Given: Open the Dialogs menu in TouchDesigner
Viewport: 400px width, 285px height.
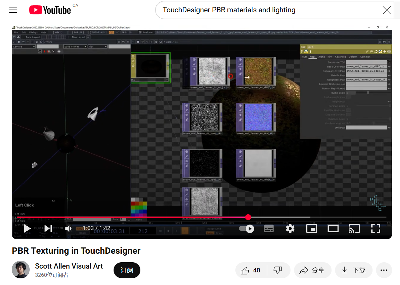Looking at the screenshot, I should point(33,32).
